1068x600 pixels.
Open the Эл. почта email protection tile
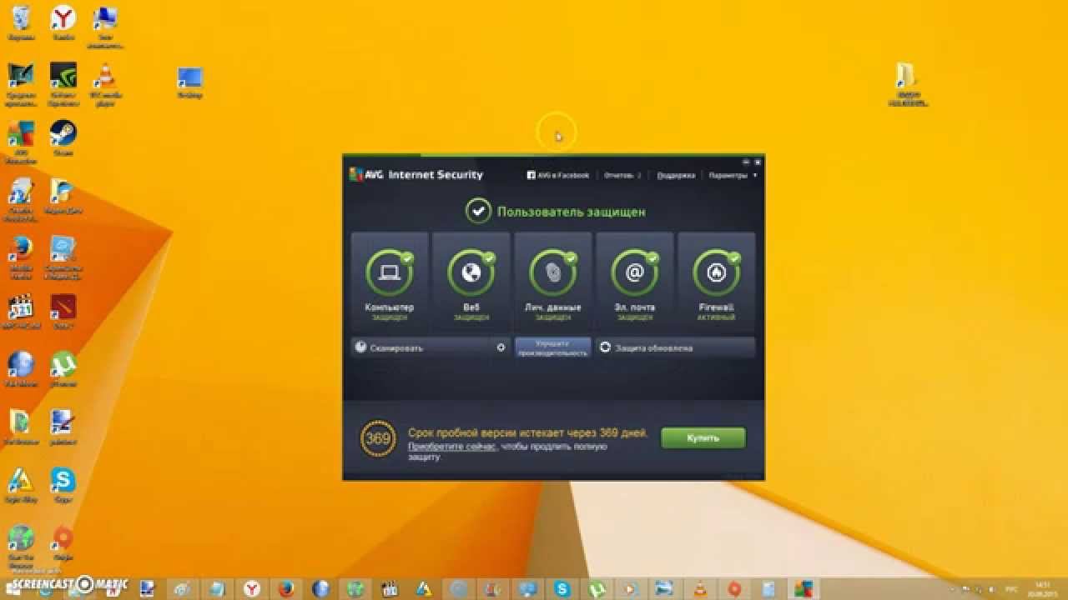pos(635,281)
